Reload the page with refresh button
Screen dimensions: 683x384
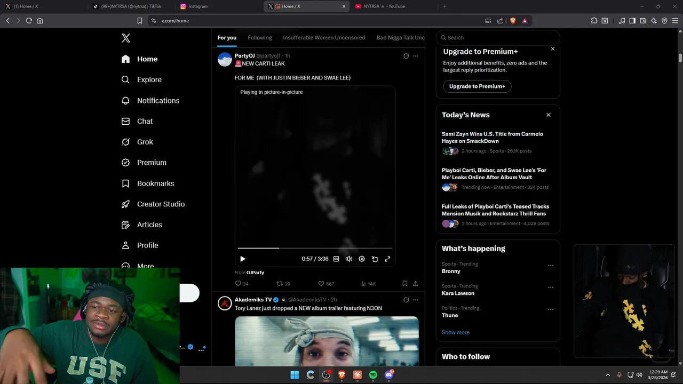(x=29, y=21)
